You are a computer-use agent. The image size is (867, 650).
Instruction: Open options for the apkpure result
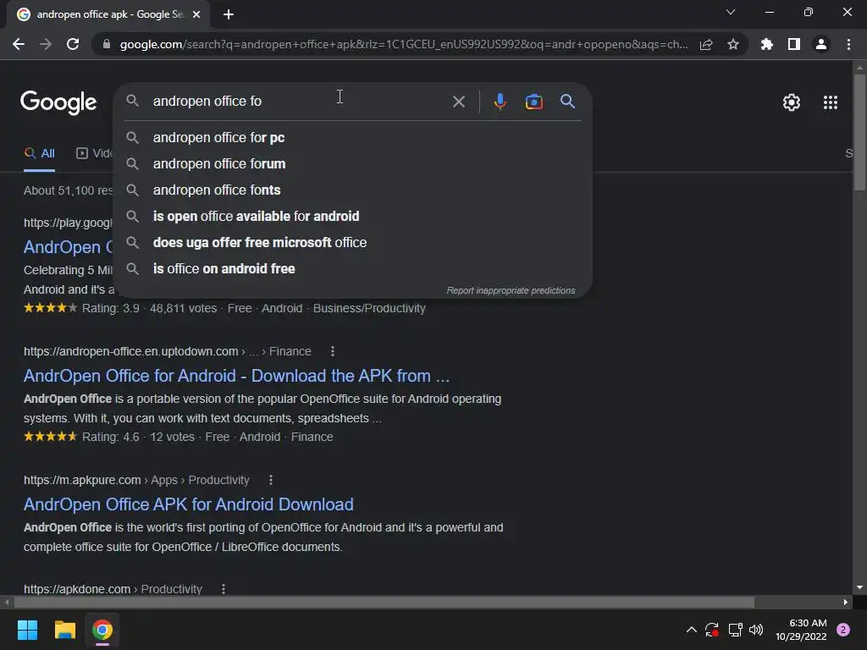271,481
